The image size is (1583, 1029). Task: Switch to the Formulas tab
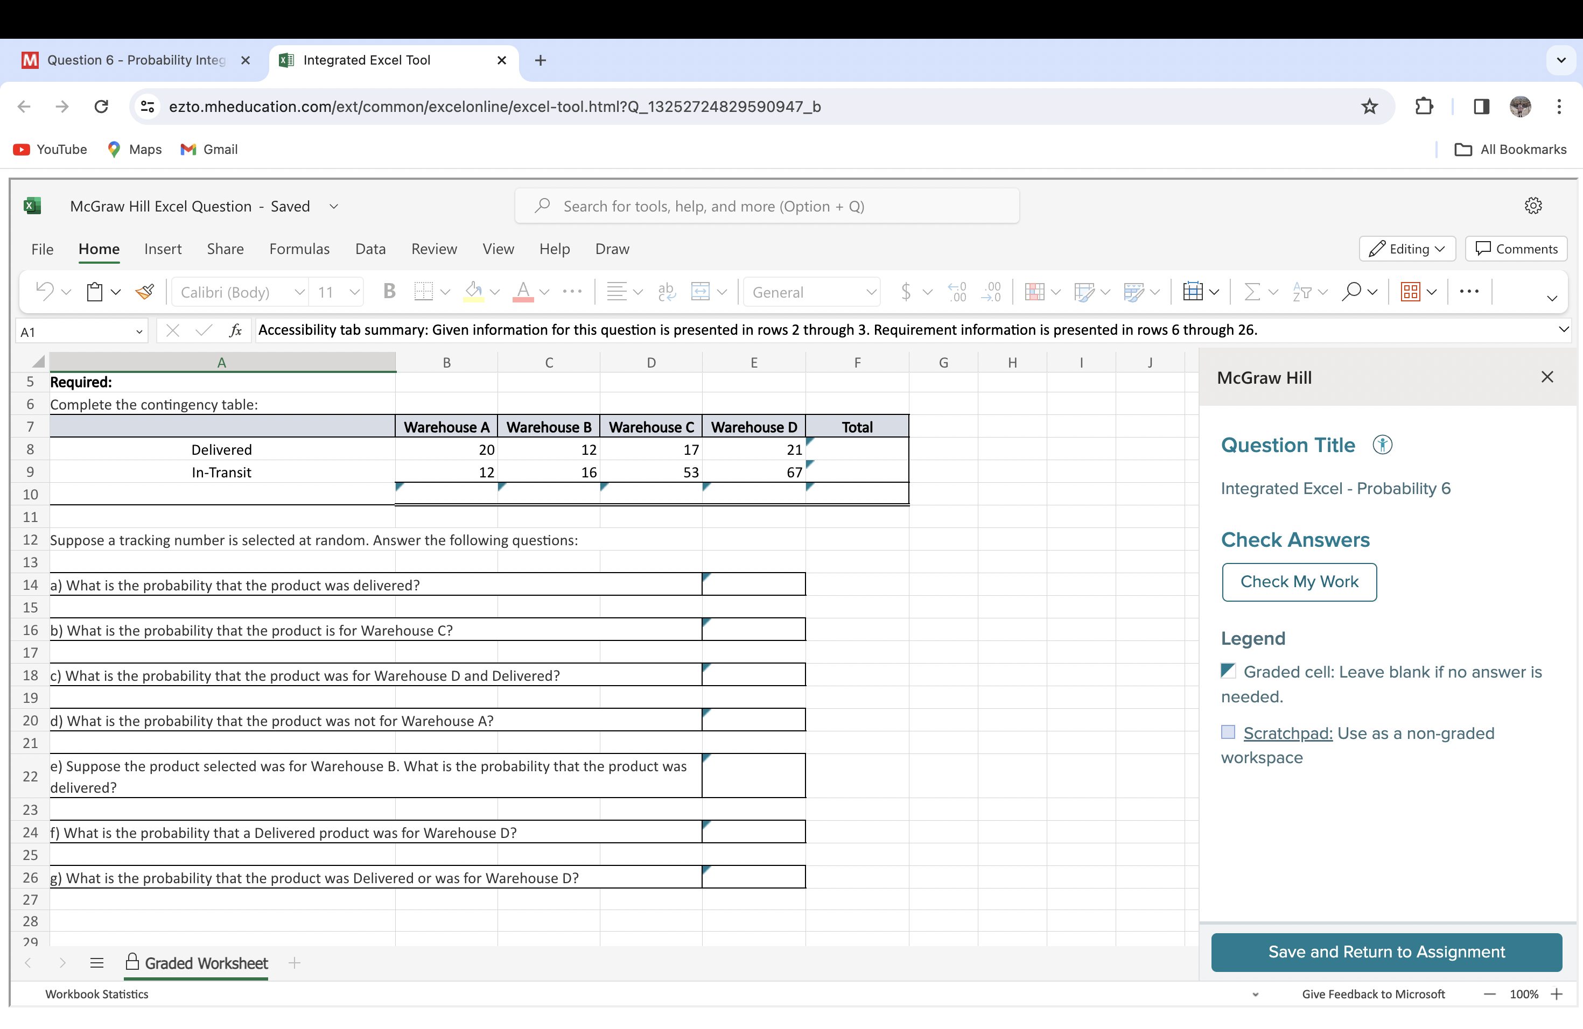click(299, 249)
